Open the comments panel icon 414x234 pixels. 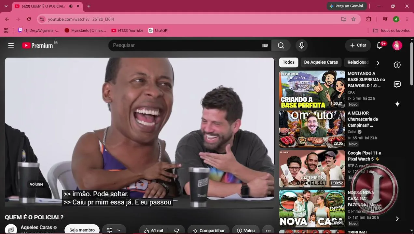397,84
